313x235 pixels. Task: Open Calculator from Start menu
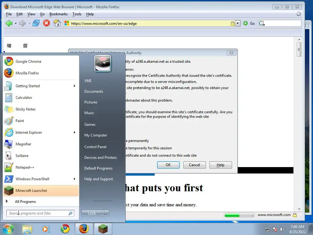click(41, 98)
